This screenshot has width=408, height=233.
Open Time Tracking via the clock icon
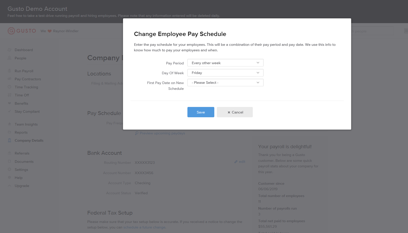click(10, 87)
